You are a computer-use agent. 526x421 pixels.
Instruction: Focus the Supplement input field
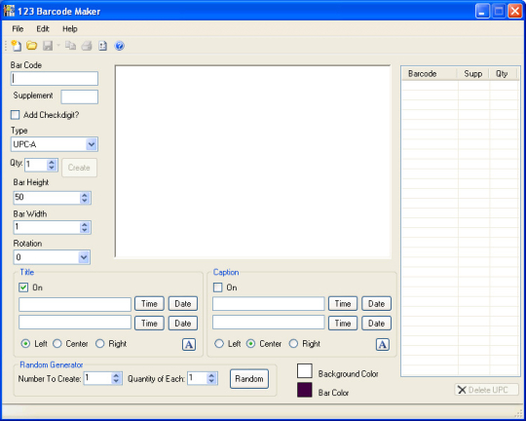pos(80,96)
